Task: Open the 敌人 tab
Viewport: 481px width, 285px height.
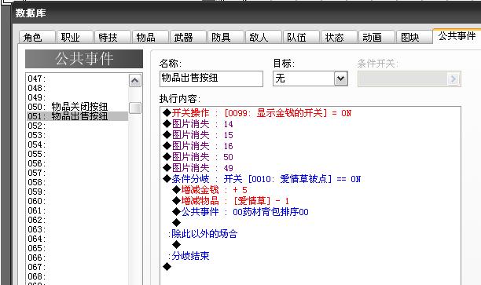Action: [263, 38]
